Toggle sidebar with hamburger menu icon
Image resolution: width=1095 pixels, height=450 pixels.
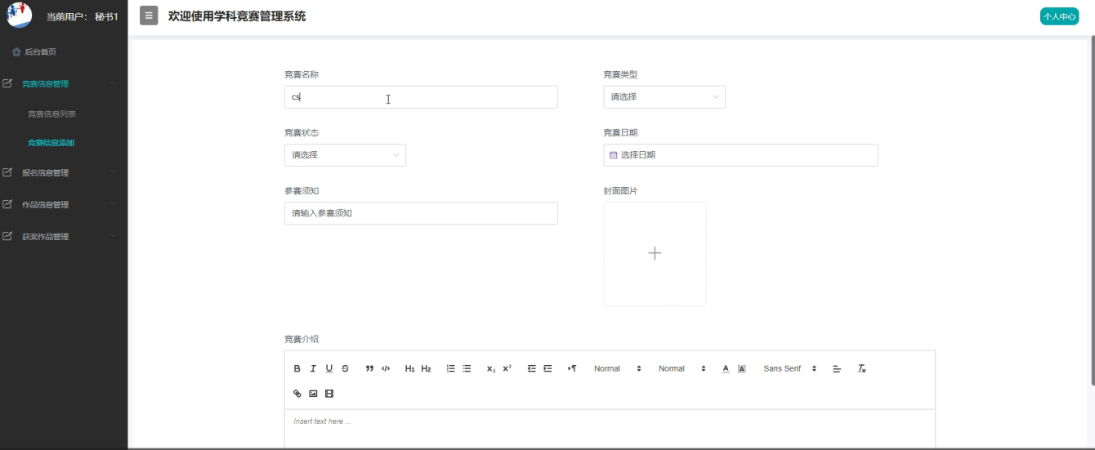[x=149, y=16]
